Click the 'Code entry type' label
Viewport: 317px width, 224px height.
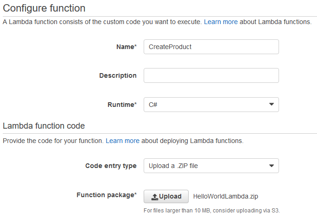coord(111,166)
